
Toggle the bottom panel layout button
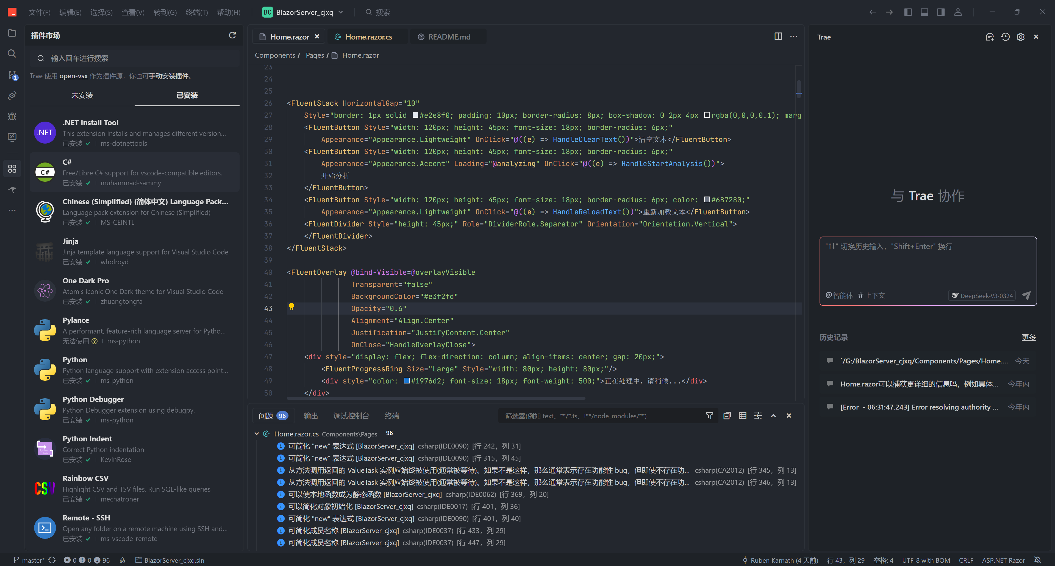[924, 12]
